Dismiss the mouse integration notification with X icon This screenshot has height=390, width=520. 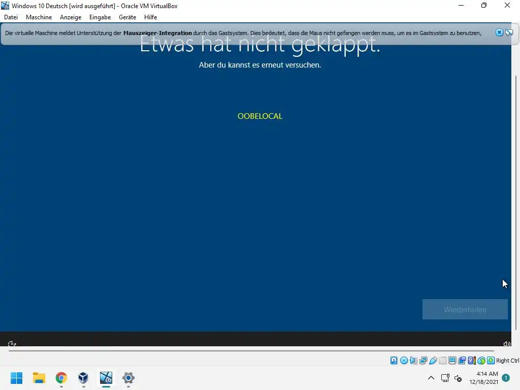pos(499,32)
